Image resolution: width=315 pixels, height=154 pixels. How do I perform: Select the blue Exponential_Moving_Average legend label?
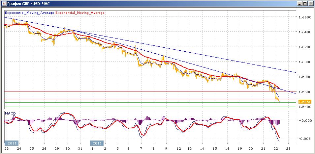point(29,13)
